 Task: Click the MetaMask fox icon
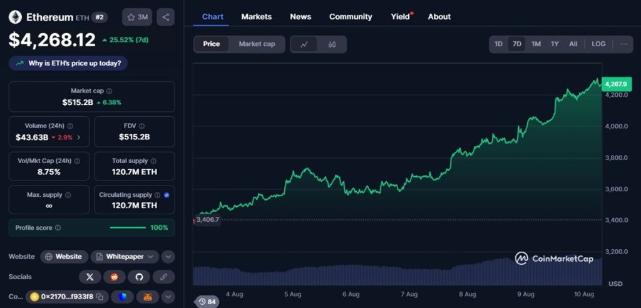148,297
